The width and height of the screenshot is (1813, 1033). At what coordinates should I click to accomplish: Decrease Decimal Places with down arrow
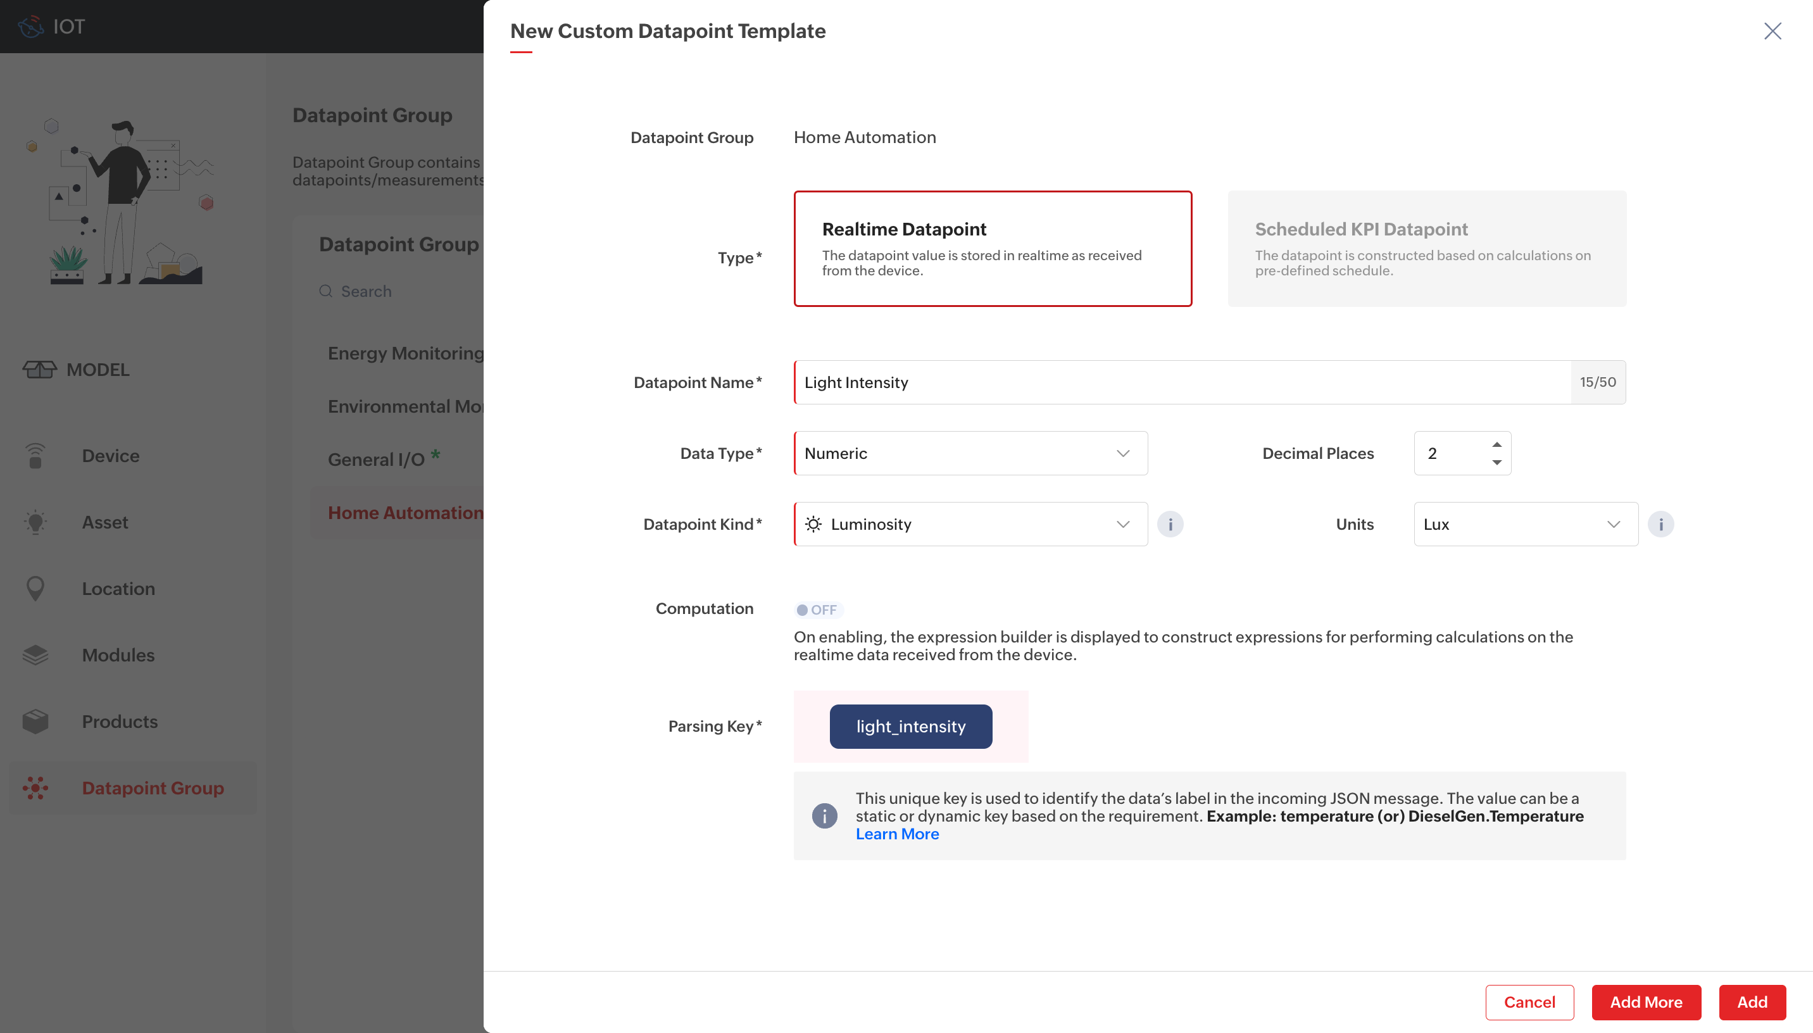coord(1496,463)
